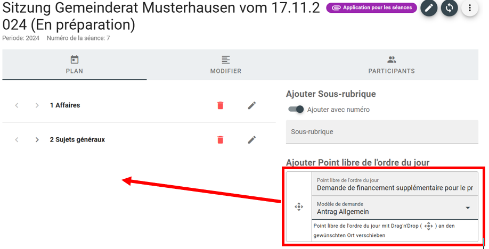Image resolution: width=489 pixels, height=249 pixels.
Task: Edit the '2 Sujets généraux' rubric
Action: coord(252,139)
